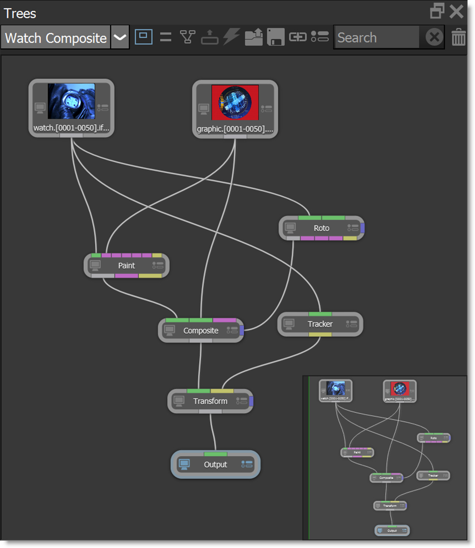Toggle the viewer monitor icon on Output node
The height and width of the screenshot is (548, 475).
pos(184,465)
